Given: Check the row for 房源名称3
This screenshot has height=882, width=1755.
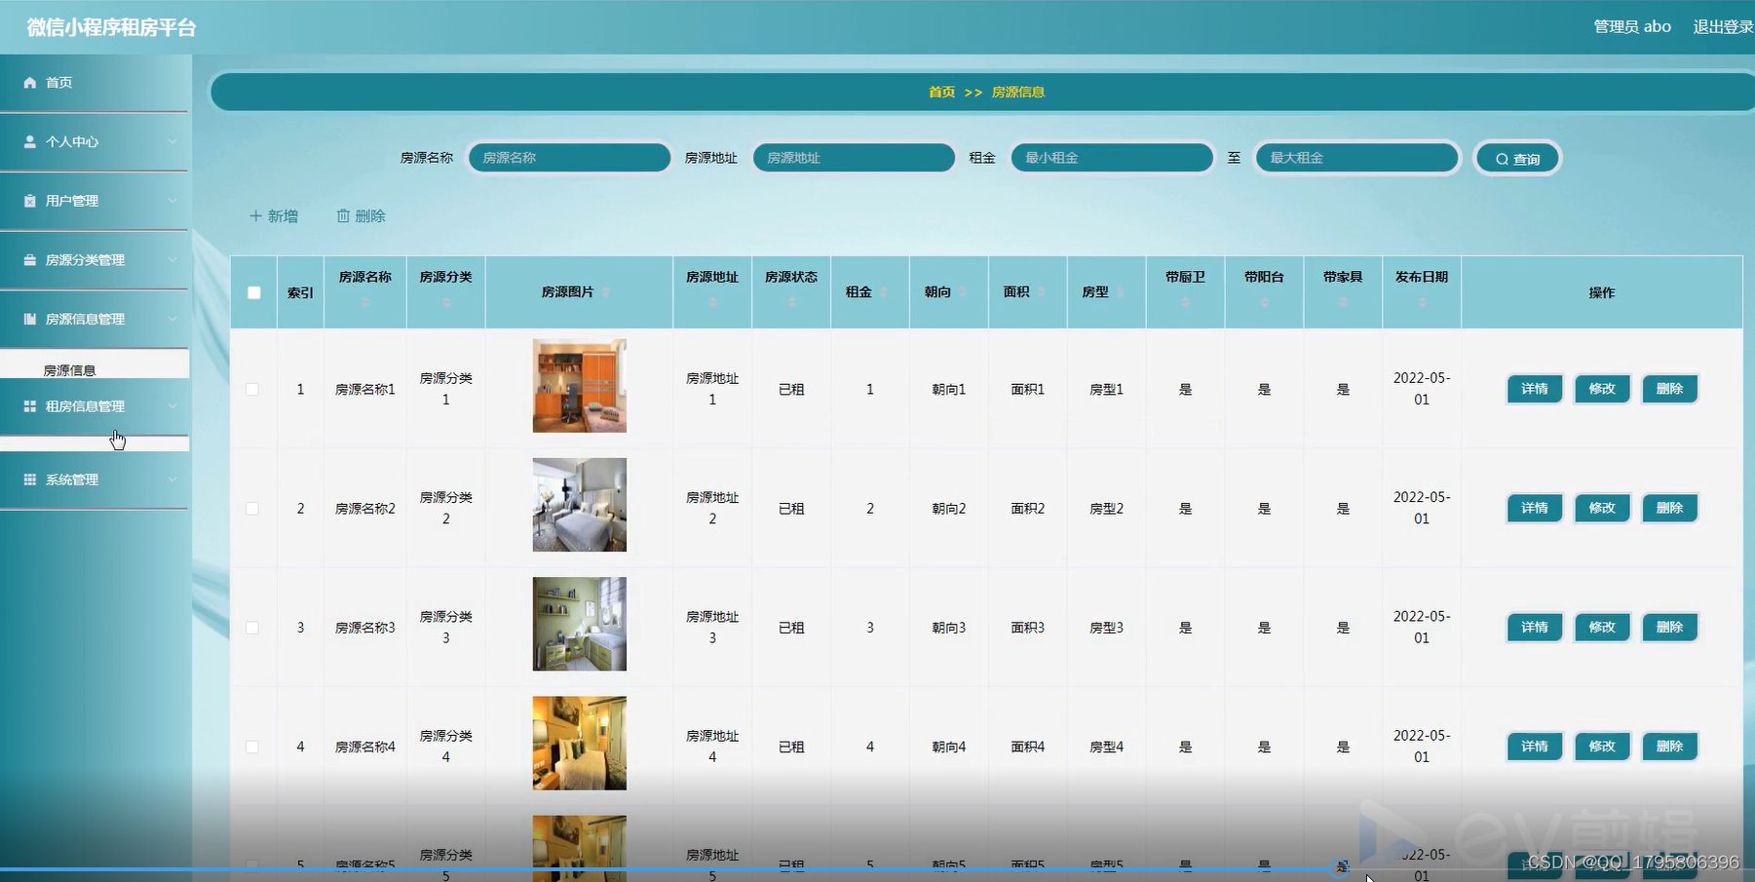Looking at the screenshot, I should [x=252, y=628].
